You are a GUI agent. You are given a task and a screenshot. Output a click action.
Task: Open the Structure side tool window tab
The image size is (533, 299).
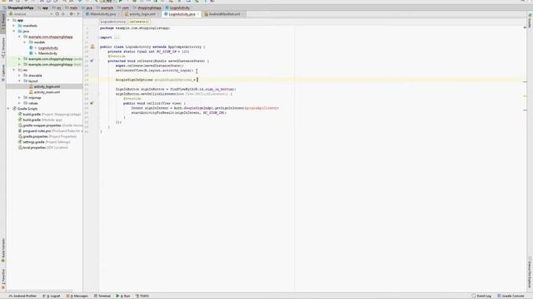tap(3, 47)
